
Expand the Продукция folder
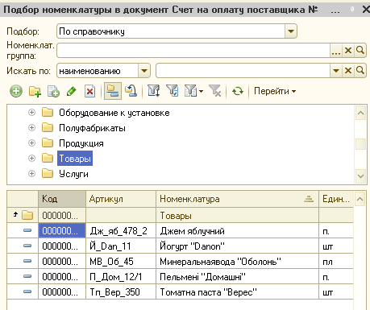(31, 143)
